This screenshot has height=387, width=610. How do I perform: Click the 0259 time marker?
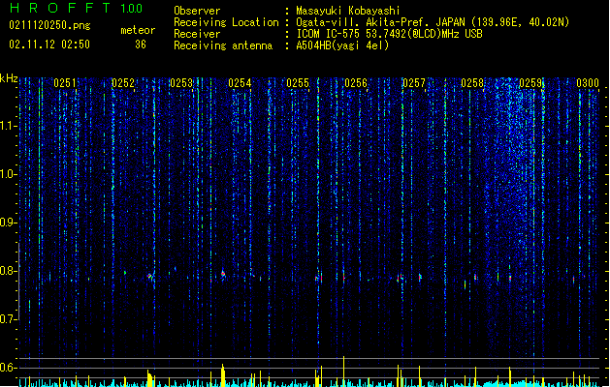pos(530,83)
